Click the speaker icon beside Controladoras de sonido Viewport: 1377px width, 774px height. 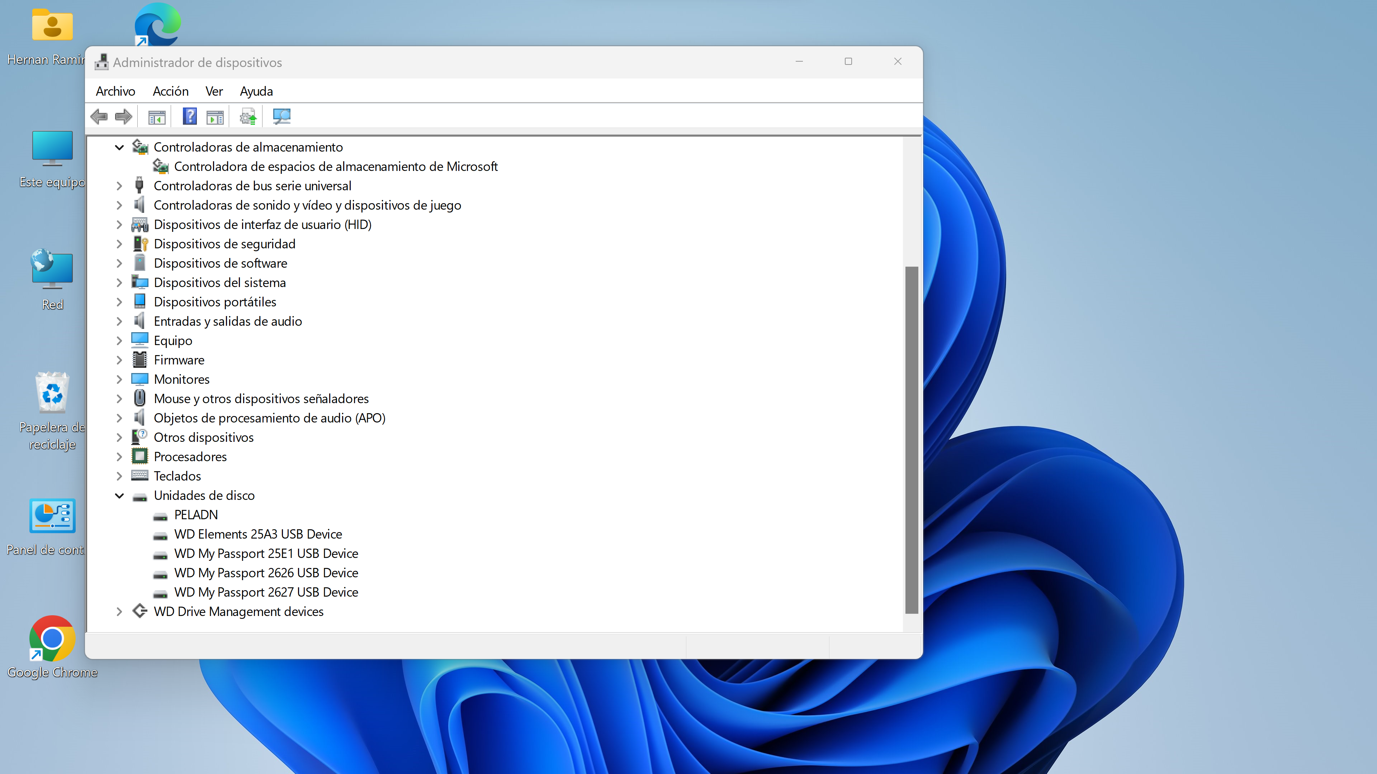139,205
